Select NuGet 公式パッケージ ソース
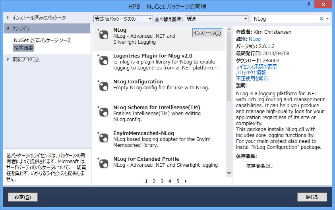335x210 pixels. [42, 40]
